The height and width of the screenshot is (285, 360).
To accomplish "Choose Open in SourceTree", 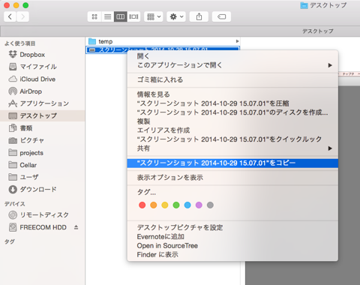I will tap(232, 246).
